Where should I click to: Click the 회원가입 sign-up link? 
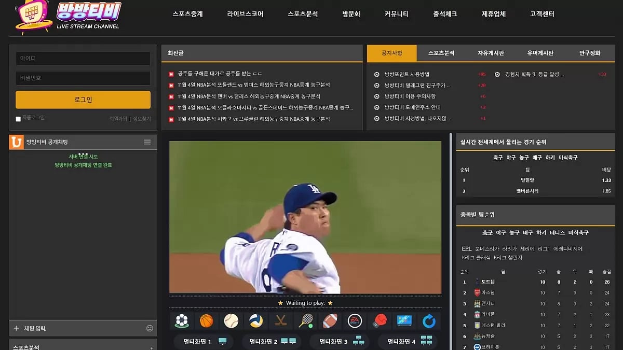click(118, 119)
